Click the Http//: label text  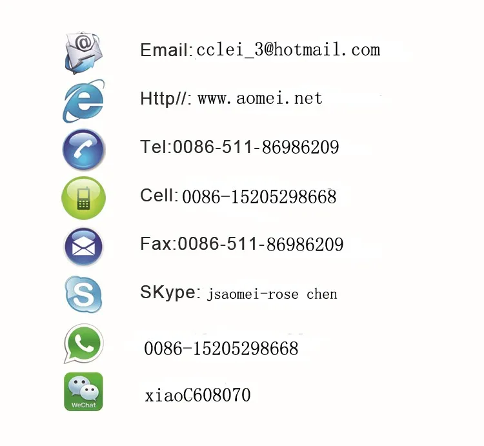tap(166, 99)
